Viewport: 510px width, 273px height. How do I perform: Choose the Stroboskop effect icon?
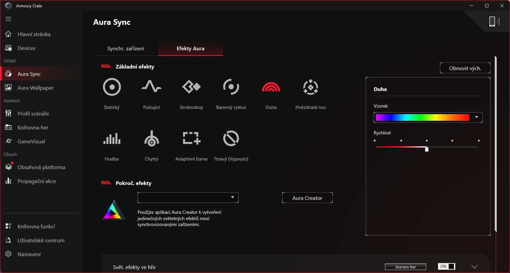tap(191, 87)
